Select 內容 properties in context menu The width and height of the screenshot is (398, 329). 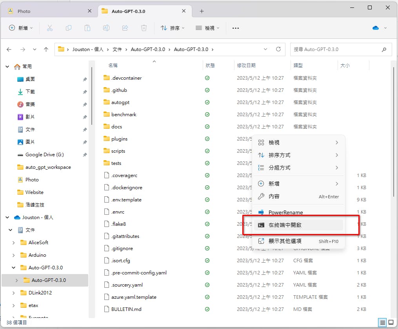[x=298, y=196]
